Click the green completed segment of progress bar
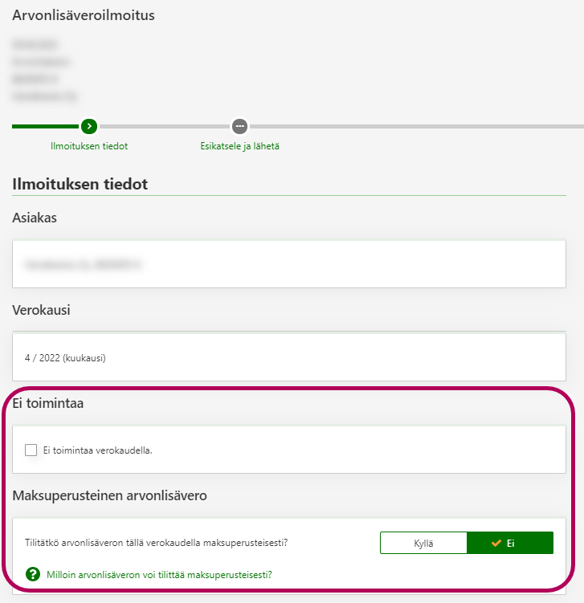 pos(45,126)
